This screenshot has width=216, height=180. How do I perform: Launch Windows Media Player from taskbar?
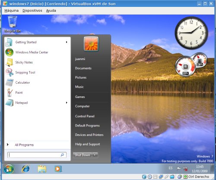coord(58,169)
